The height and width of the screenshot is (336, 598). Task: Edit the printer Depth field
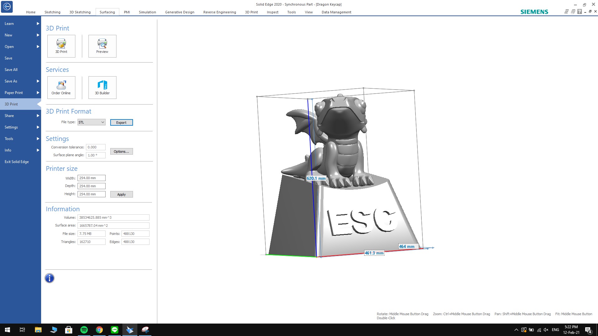[x=92, y=186]
